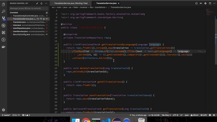Change Tab Size: 2 setting
The image size is (217, 122).
[x=166, y=115]
